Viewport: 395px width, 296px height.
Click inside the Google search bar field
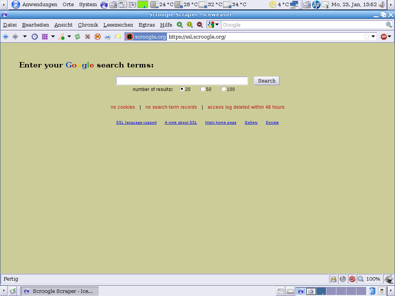click(303, 25)
